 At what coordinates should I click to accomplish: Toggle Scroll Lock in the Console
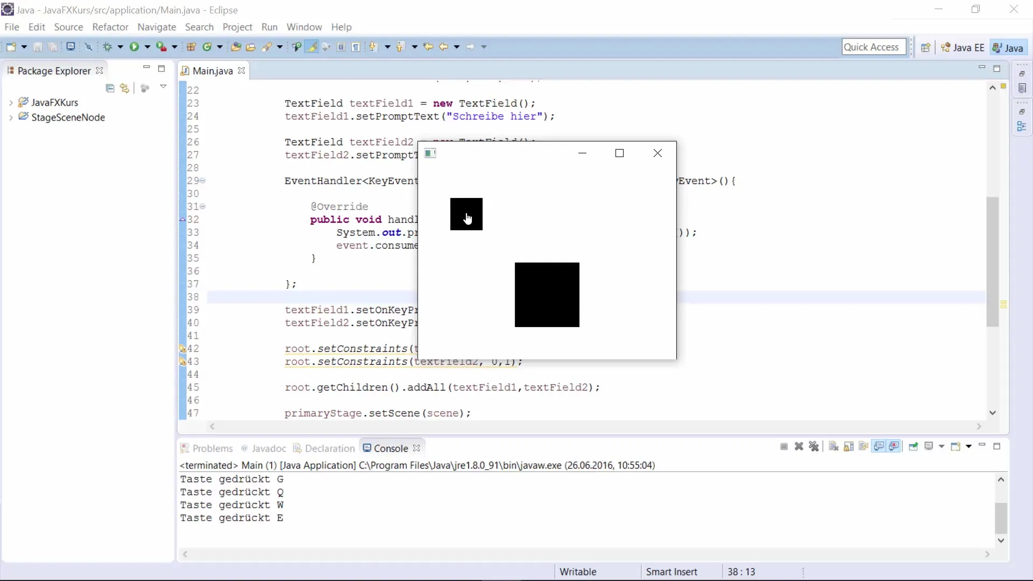[848, 447]
